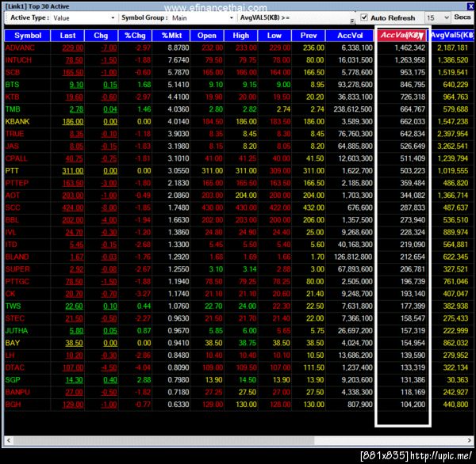Viewport: 476px width, 464px height.
Task: Select the STEC symbol
Action: 15,318
